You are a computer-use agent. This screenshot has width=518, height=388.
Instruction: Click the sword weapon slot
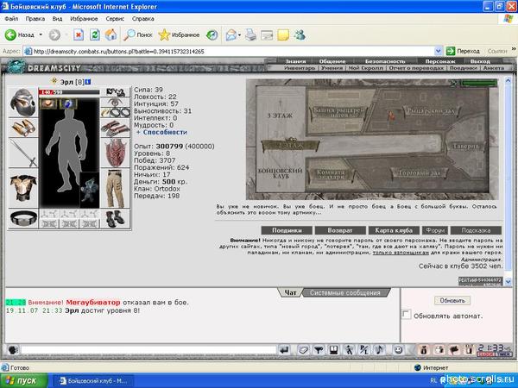pyautogui.click(x=22, y=153)
